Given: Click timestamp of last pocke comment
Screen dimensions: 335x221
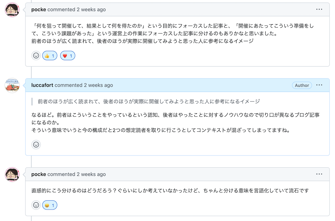Looking at the screenshot, I should coord(91,174).
